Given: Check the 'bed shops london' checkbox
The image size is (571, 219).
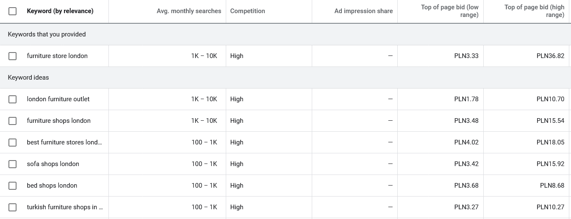Looking at the screenshot, I should point(13,186).
